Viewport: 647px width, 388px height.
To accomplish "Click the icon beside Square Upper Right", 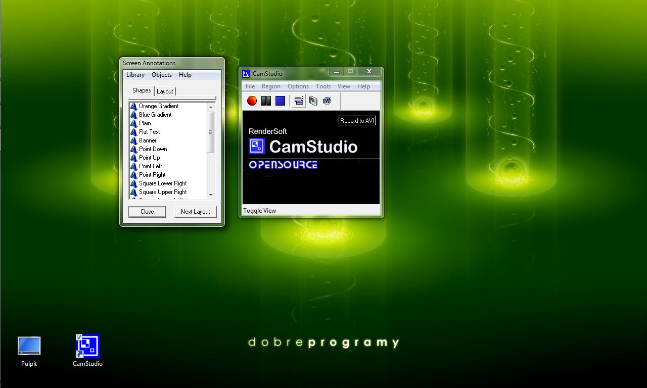I will pos(134,192).
